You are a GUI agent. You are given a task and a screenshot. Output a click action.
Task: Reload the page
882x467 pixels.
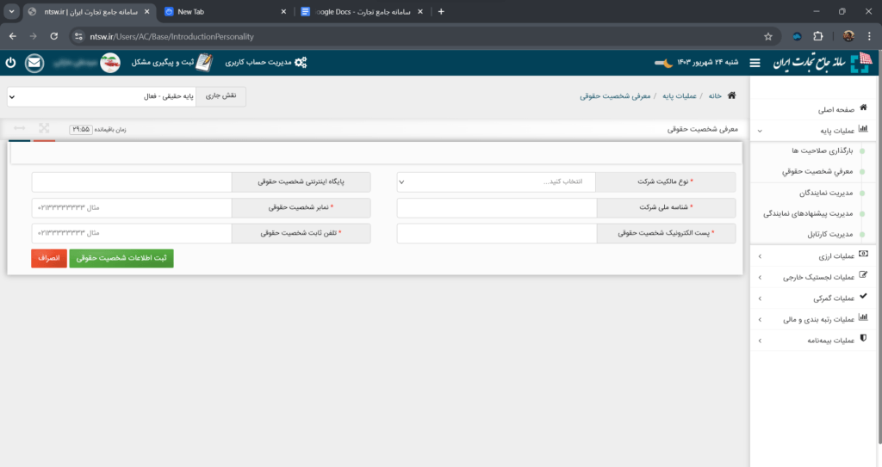pyautogui.click(x=54, y=36)
